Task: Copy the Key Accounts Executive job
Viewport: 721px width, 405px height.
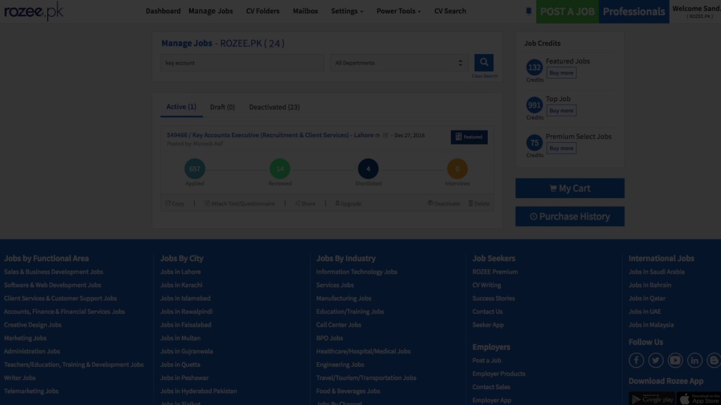Action: [175, 204]
